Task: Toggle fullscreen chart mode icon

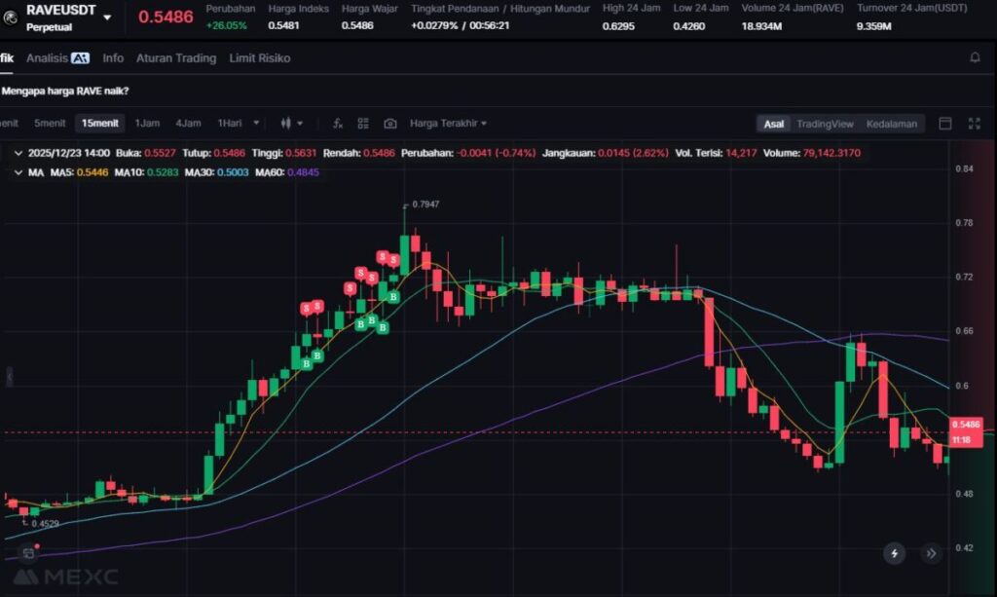Action: (974, 124)
